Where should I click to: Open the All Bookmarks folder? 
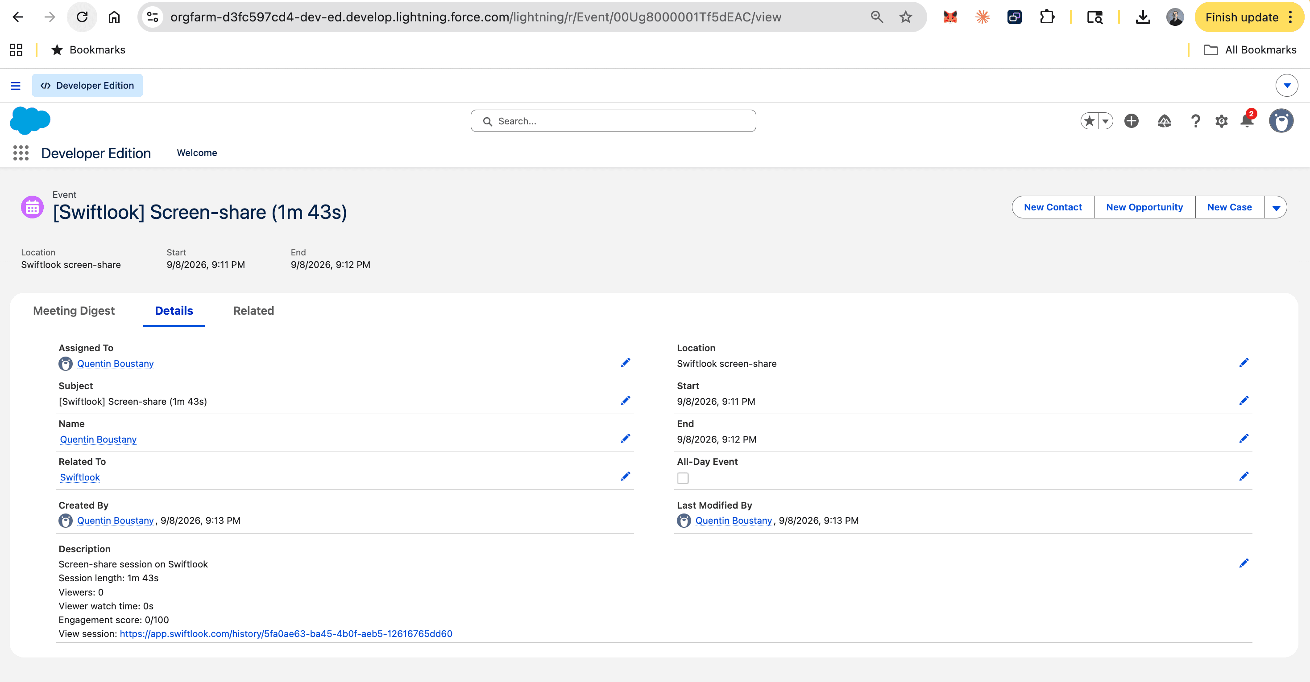pyautogui.click(x=1250, y=50)
